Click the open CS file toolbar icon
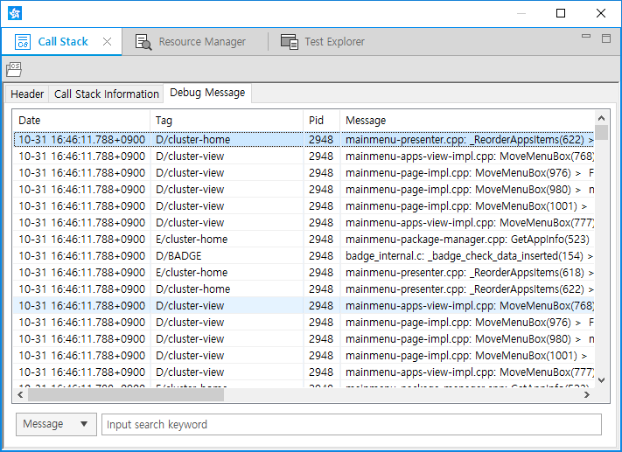622x452 pixels. coord(14,69)
